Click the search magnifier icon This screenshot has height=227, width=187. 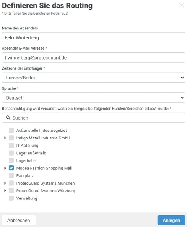[x=8, y=118]
